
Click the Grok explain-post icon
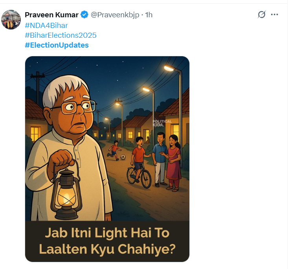click(262, 15)
